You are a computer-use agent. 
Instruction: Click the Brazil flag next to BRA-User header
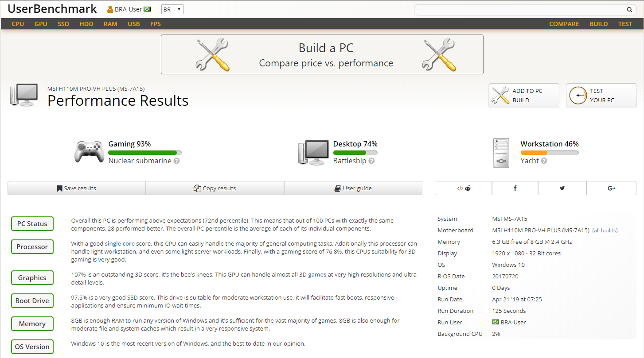(x=147, y=9)
